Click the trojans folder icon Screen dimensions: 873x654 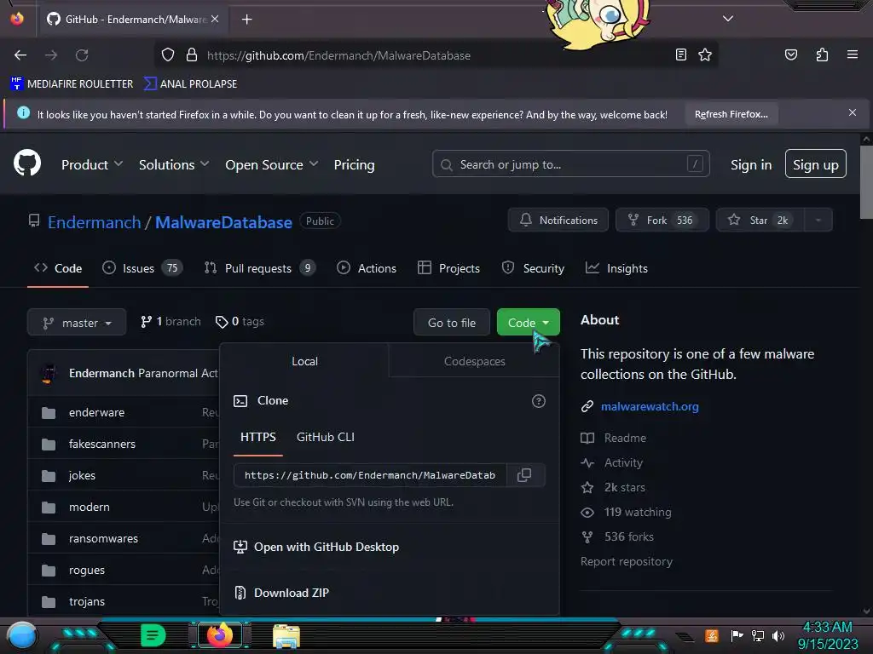pyautogui.click(x=49, y=602)
